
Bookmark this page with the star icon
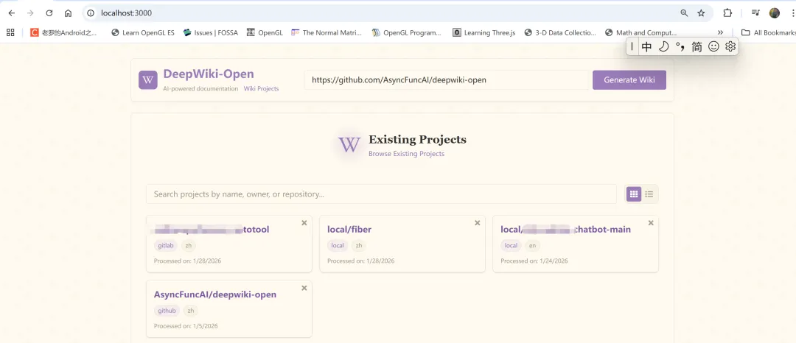pyautogui.click(x=701, y=13)
